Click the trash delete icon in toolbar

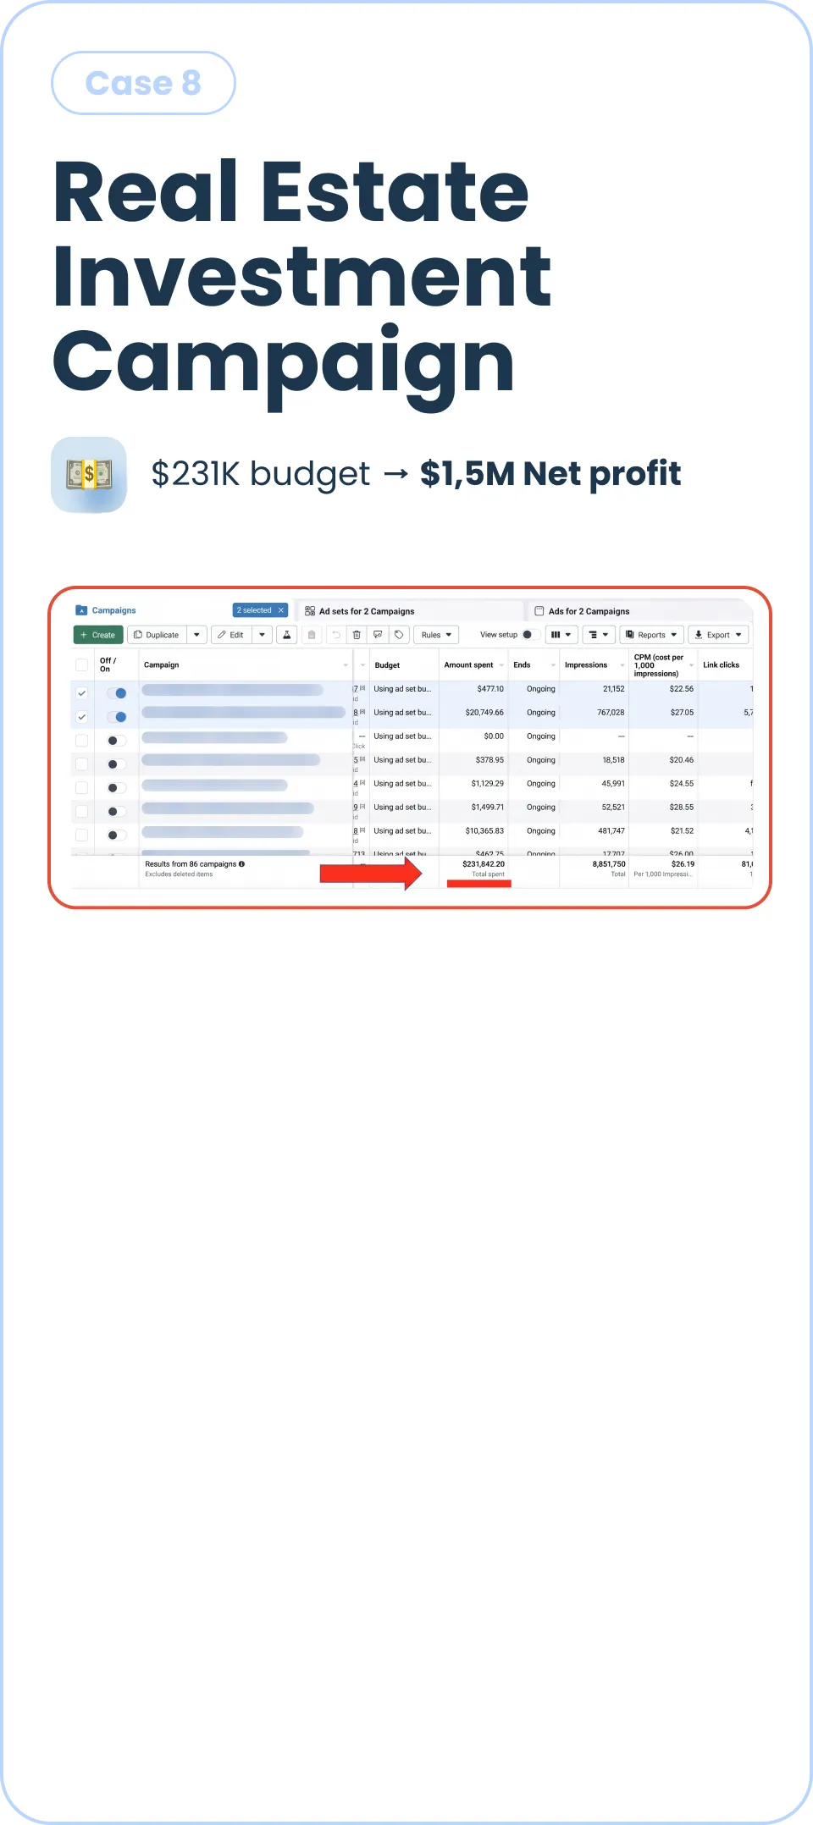tap(357, 635)
